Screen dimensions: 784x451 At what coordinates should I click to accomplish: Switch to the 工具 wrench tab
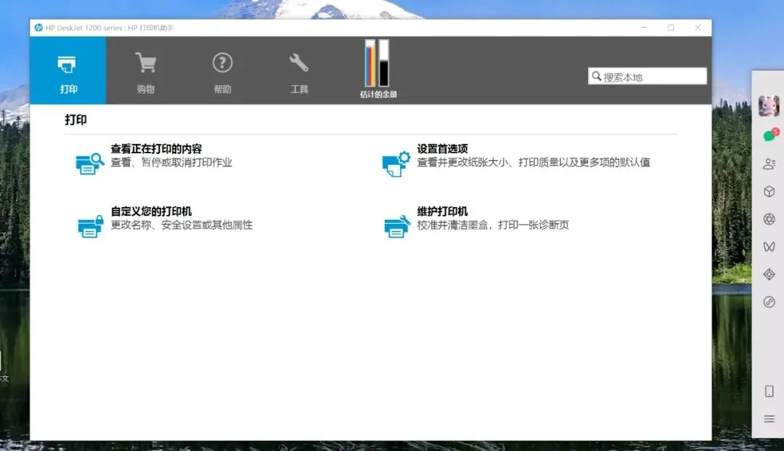(299, 73)
